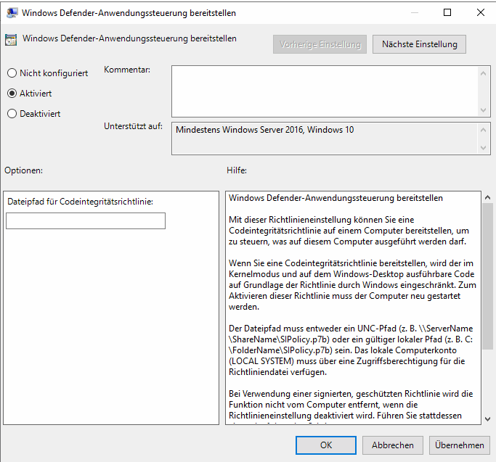Minimize the policy settings window
496x462 pixels.
[x=413, y=12]
